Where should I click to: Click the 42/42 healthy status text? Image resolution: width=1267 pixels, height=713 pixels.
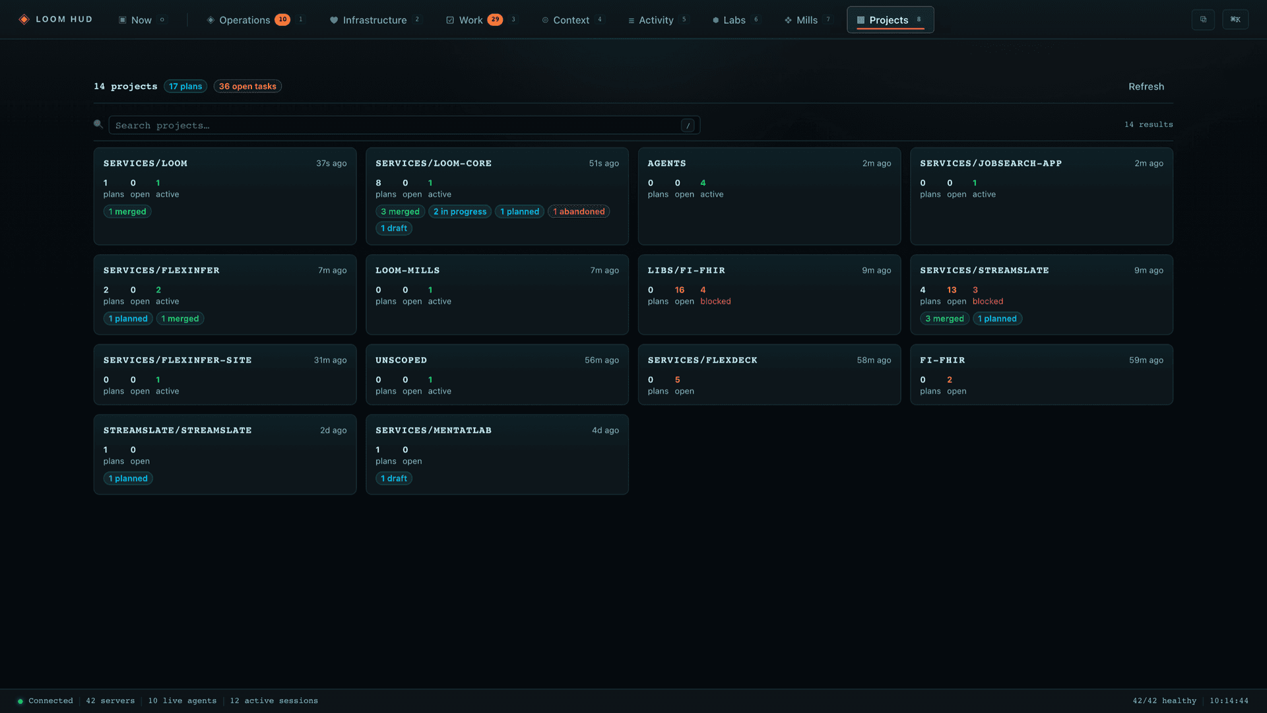1164,701
